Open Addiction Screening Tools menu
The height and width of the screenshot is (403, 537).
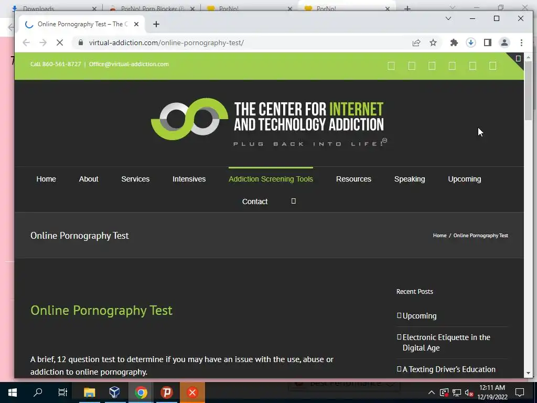(x=271, y=179)
